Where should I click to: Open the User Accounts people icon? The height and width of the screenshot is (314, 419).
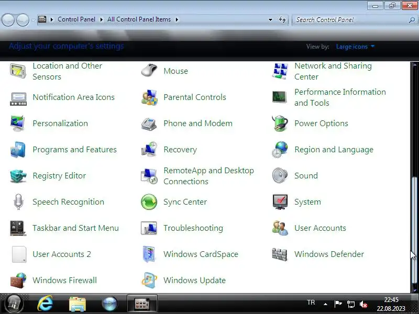(x=280, y=228)
